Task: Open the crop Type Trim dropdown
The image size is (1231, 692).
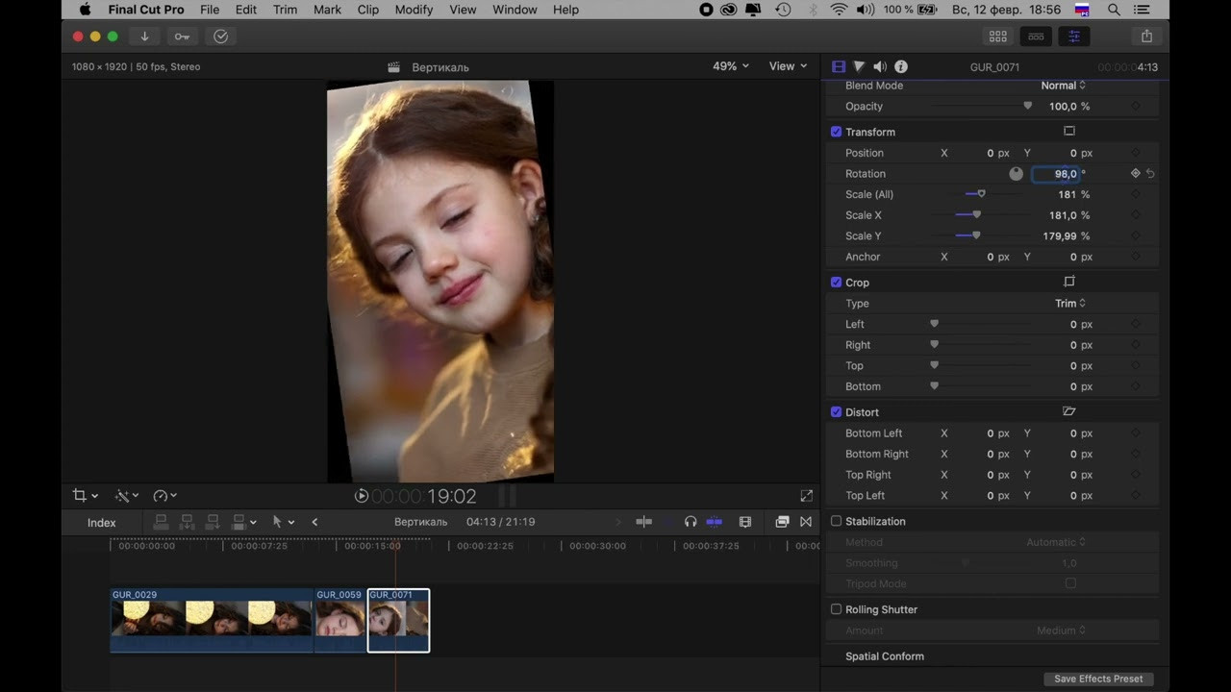Action: coord(1069,304)
